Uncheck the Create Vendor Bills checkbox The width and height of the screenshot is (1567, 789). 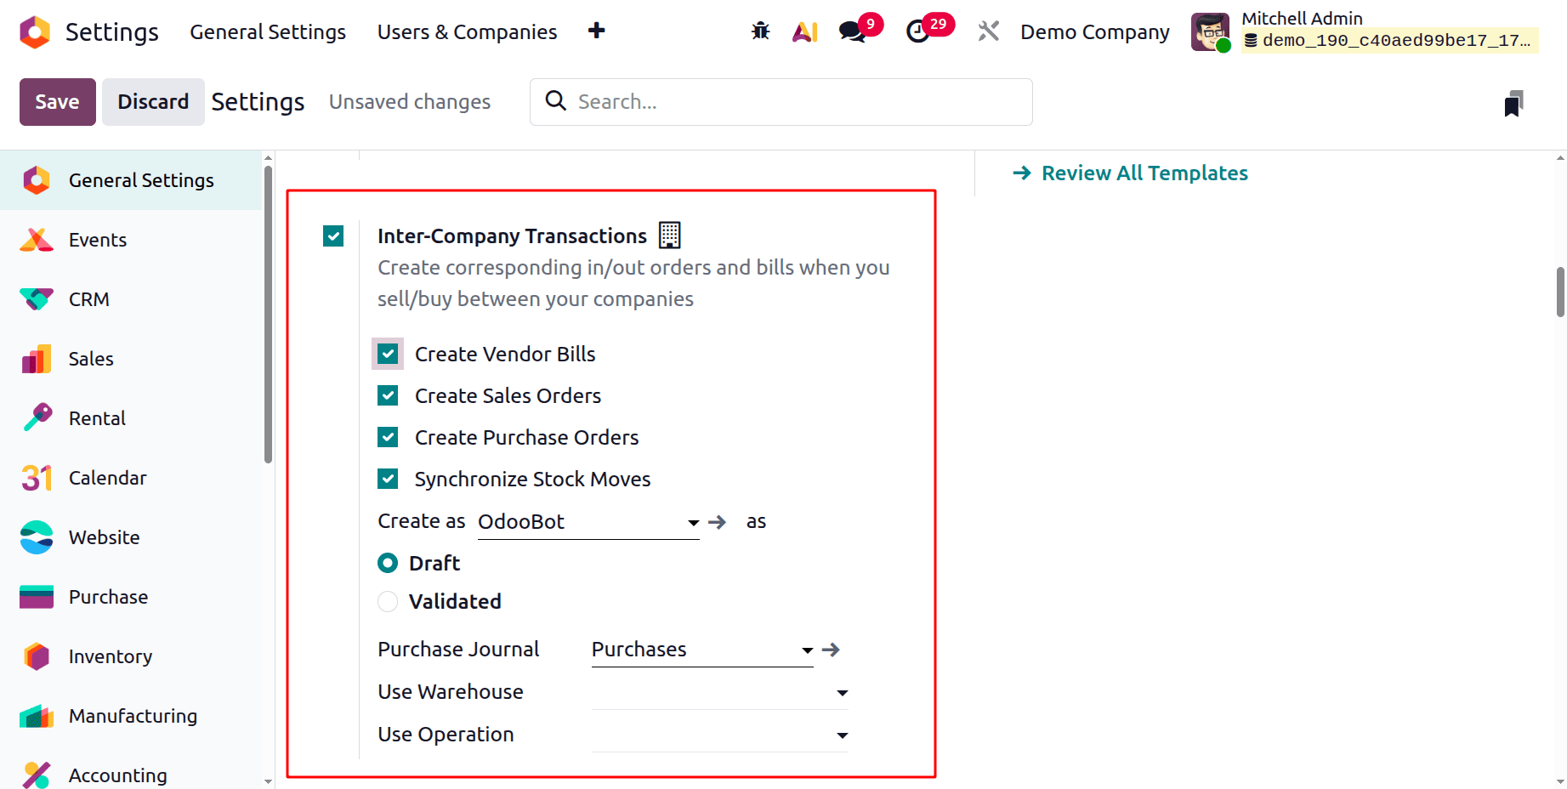coord(388,354)
